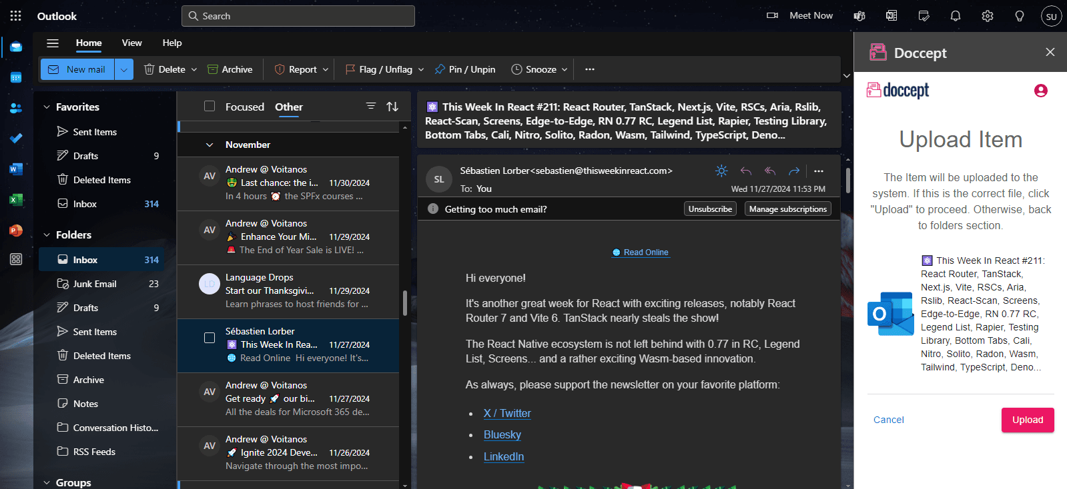
Task: Open Snooze dropdown arrow
Action: tap(565, 69)
